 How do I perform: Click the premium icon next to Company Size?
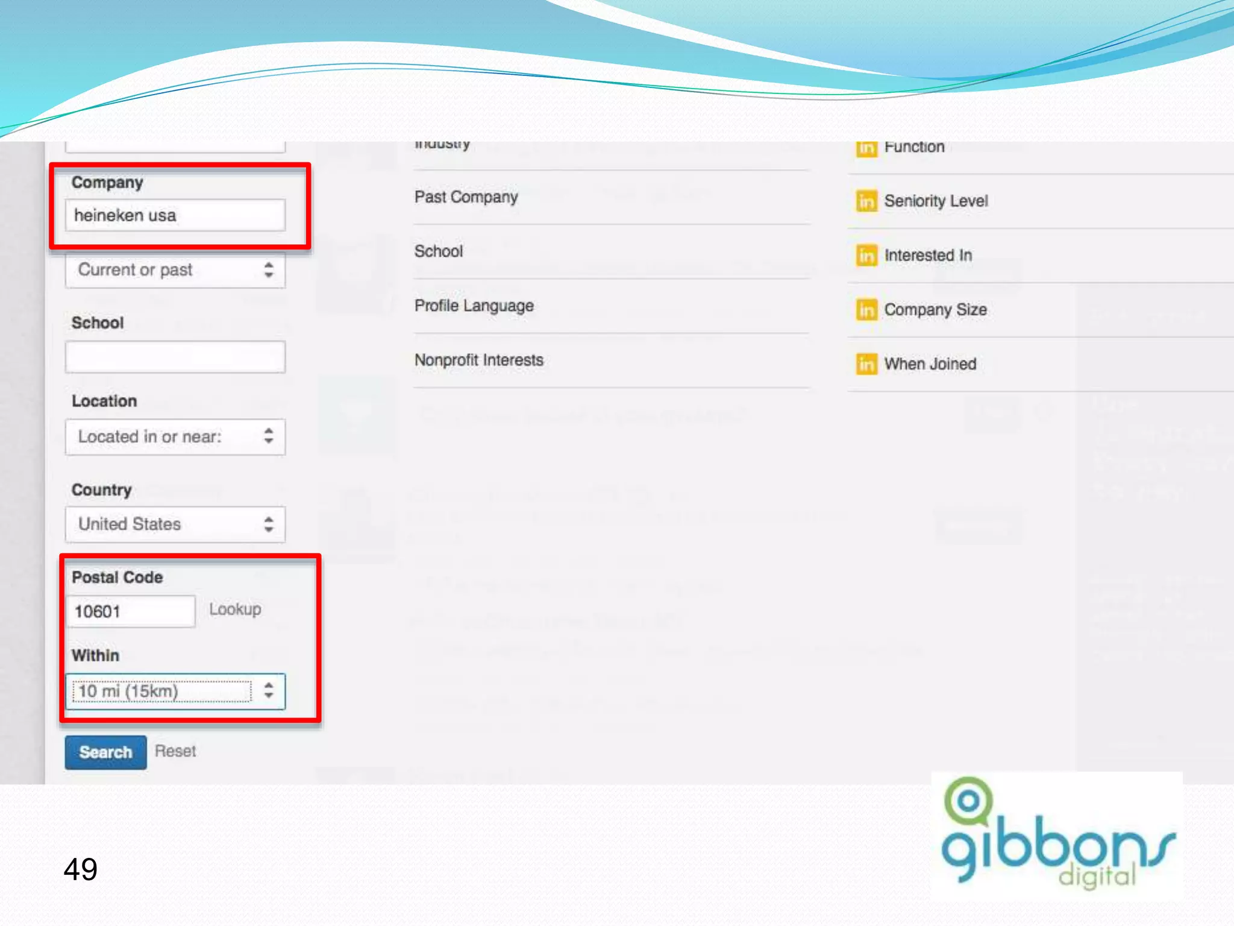point(866,310)
